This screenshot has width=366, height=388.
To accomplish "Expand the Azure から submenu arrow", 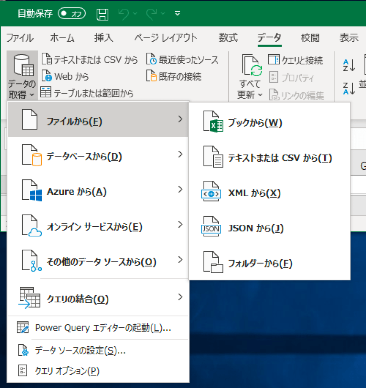I will (180, 189).
